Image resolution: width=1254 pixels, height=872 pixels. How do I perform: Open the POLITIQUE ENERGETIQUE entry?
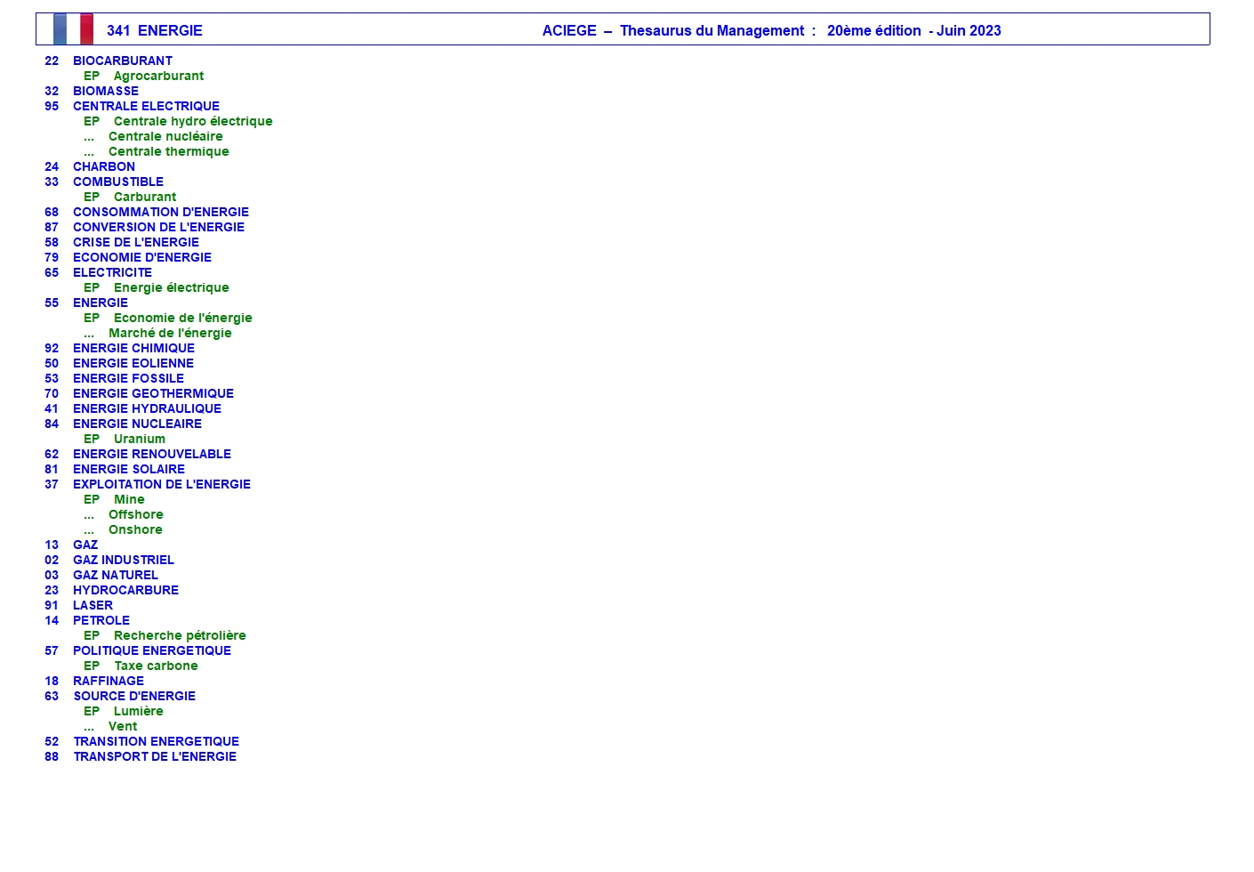(151, 650)
